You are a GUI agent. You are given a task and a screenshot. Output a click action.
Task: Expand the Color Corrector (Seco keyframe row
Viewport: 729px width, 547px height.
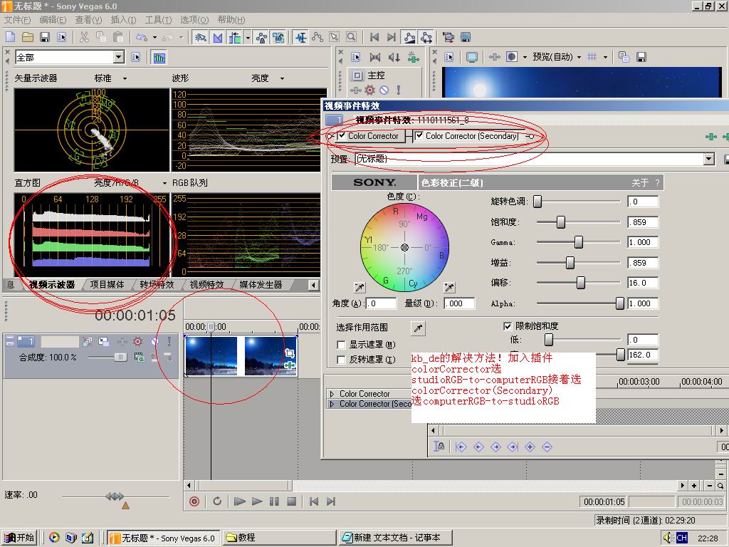coord(332,405)
